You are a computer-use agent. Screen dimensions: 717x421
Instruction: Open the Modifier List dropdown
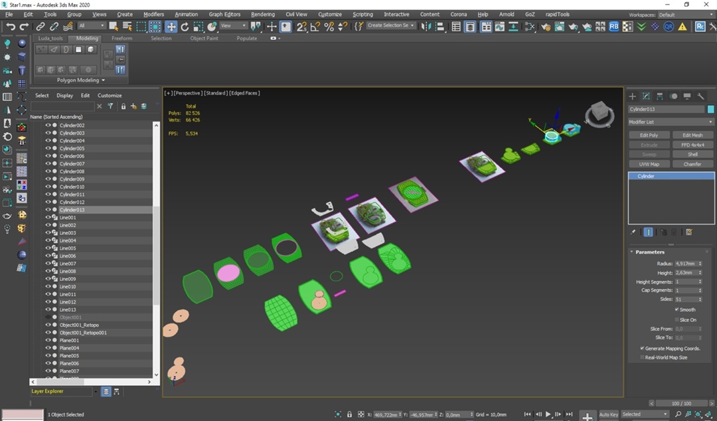[x=671, y=122]
